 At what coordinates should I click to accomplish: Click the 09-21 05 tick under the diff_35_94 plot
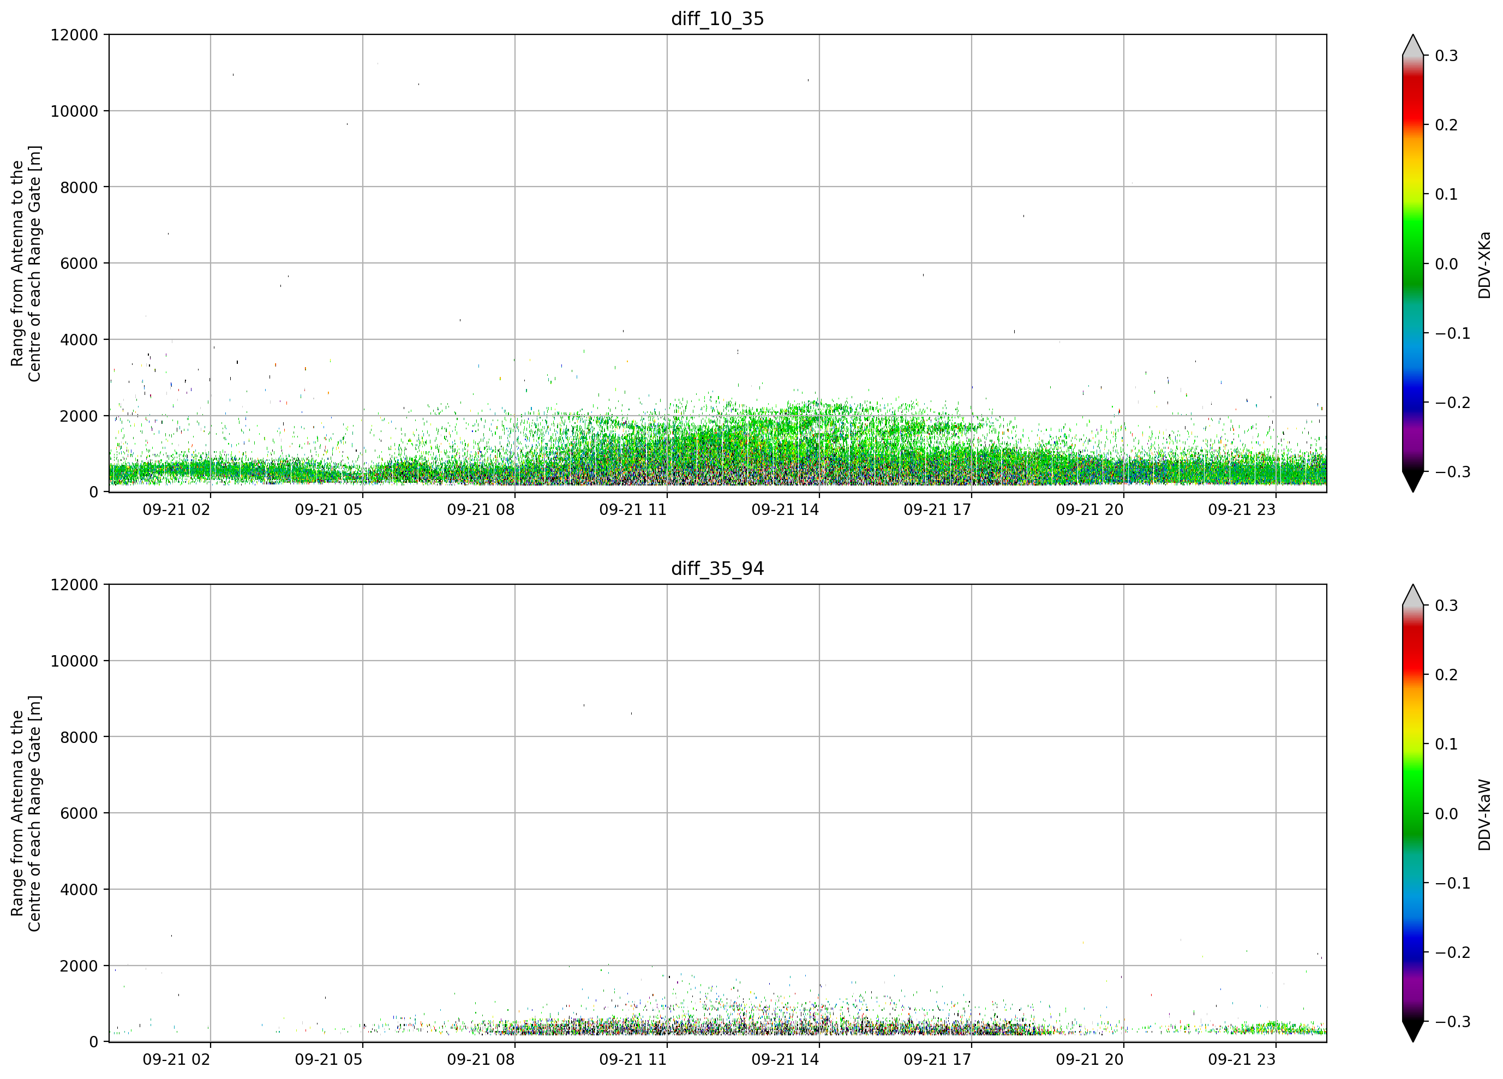(329, 1060)
